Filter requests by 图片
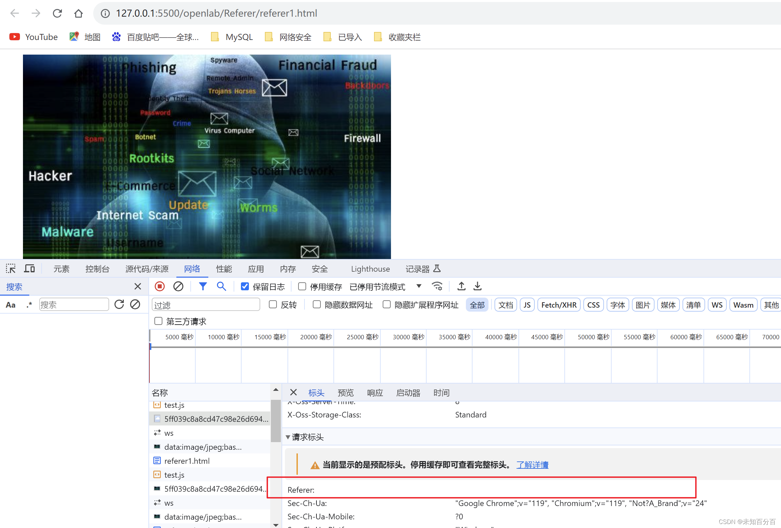This screenshot has height=528, width=781. coord(643,305)
